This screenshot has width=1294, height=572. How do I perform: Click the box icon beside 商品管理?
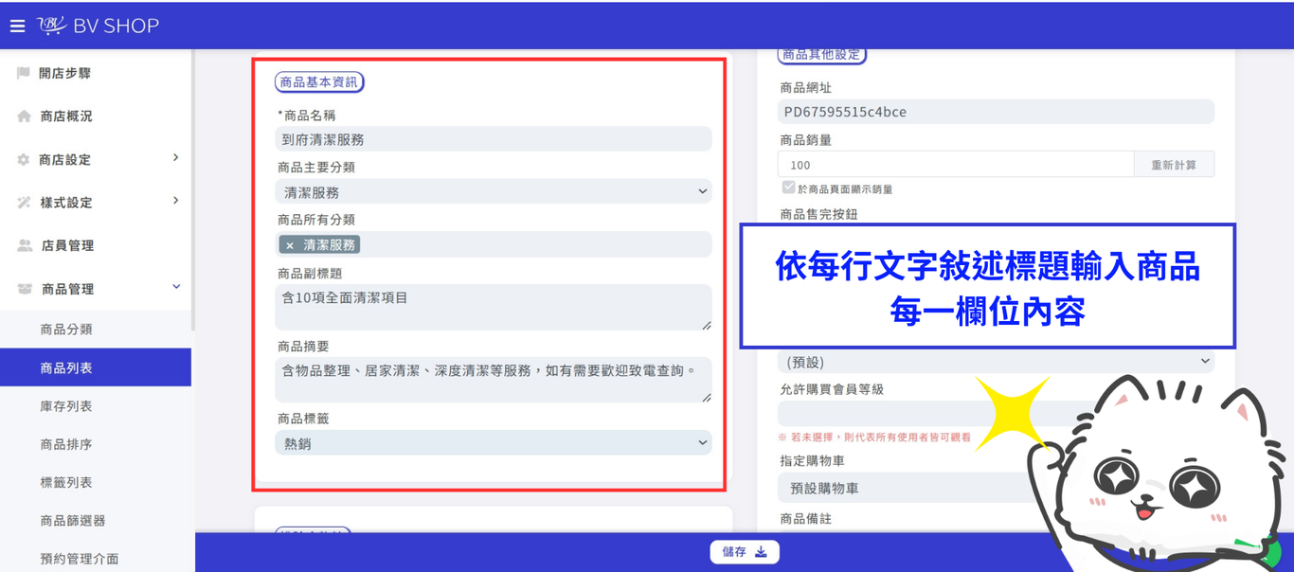click(x=25, y=289)
